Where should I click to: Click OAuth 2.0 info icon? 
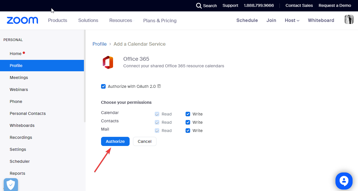click(159, 86)
